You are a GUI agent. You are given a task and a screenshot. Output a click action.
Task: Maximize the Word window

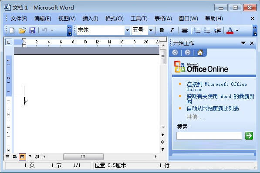pos(235,8)
